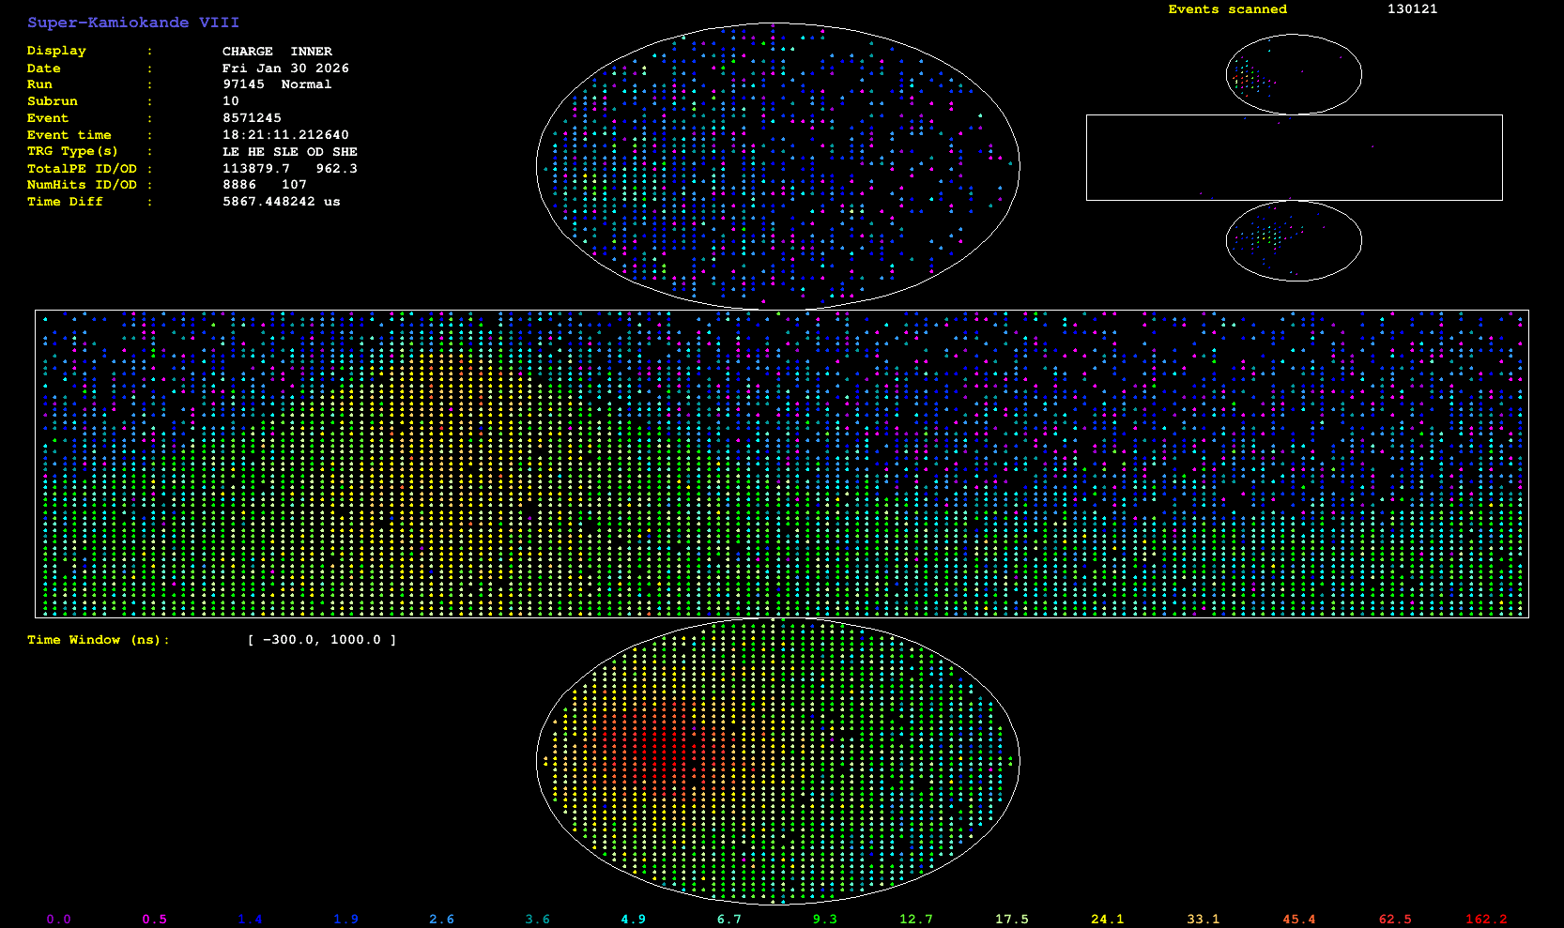
Task: Click the Events scanned label
Action: tap(1227, 9)
